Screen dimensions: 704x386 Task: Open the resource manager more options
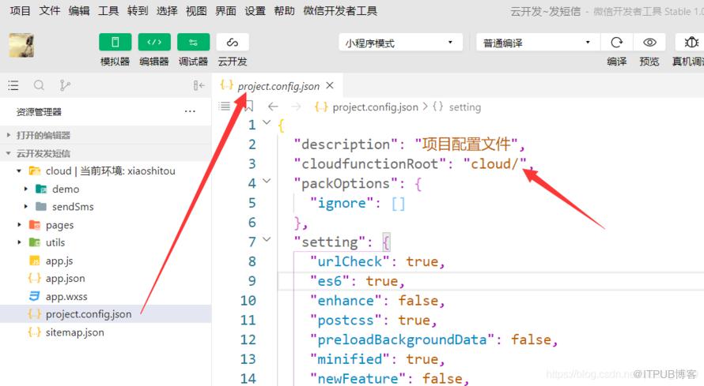[x=190, y=111]
